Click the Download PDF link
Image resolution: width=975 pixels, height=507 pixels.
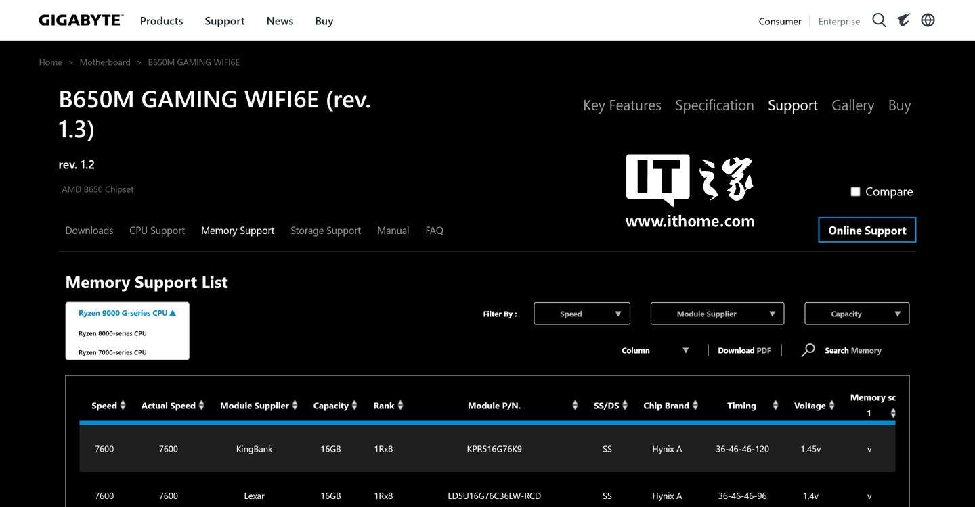pyautogui.click(x=744, y=350)
